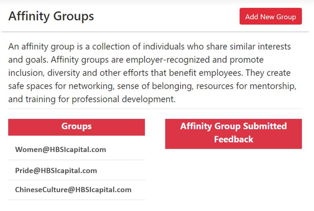
Task: Open the Women@HBSIcapital.com group
Action: 61,150
